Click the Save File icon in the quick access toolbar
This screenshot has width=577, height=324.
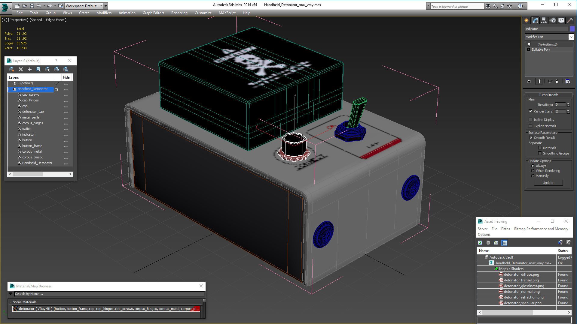(32, 6)
